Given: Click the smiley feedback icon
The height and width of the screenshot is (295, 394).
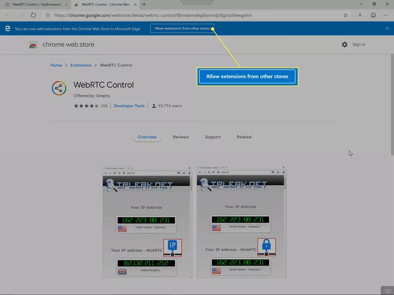Looking at the screenshot, I should [x=373, y=15].
